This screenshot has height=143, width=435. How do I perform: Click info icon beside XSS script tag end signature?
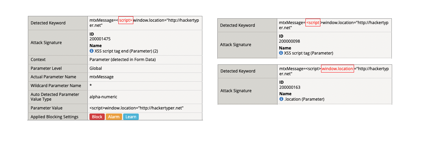(91, 51)
